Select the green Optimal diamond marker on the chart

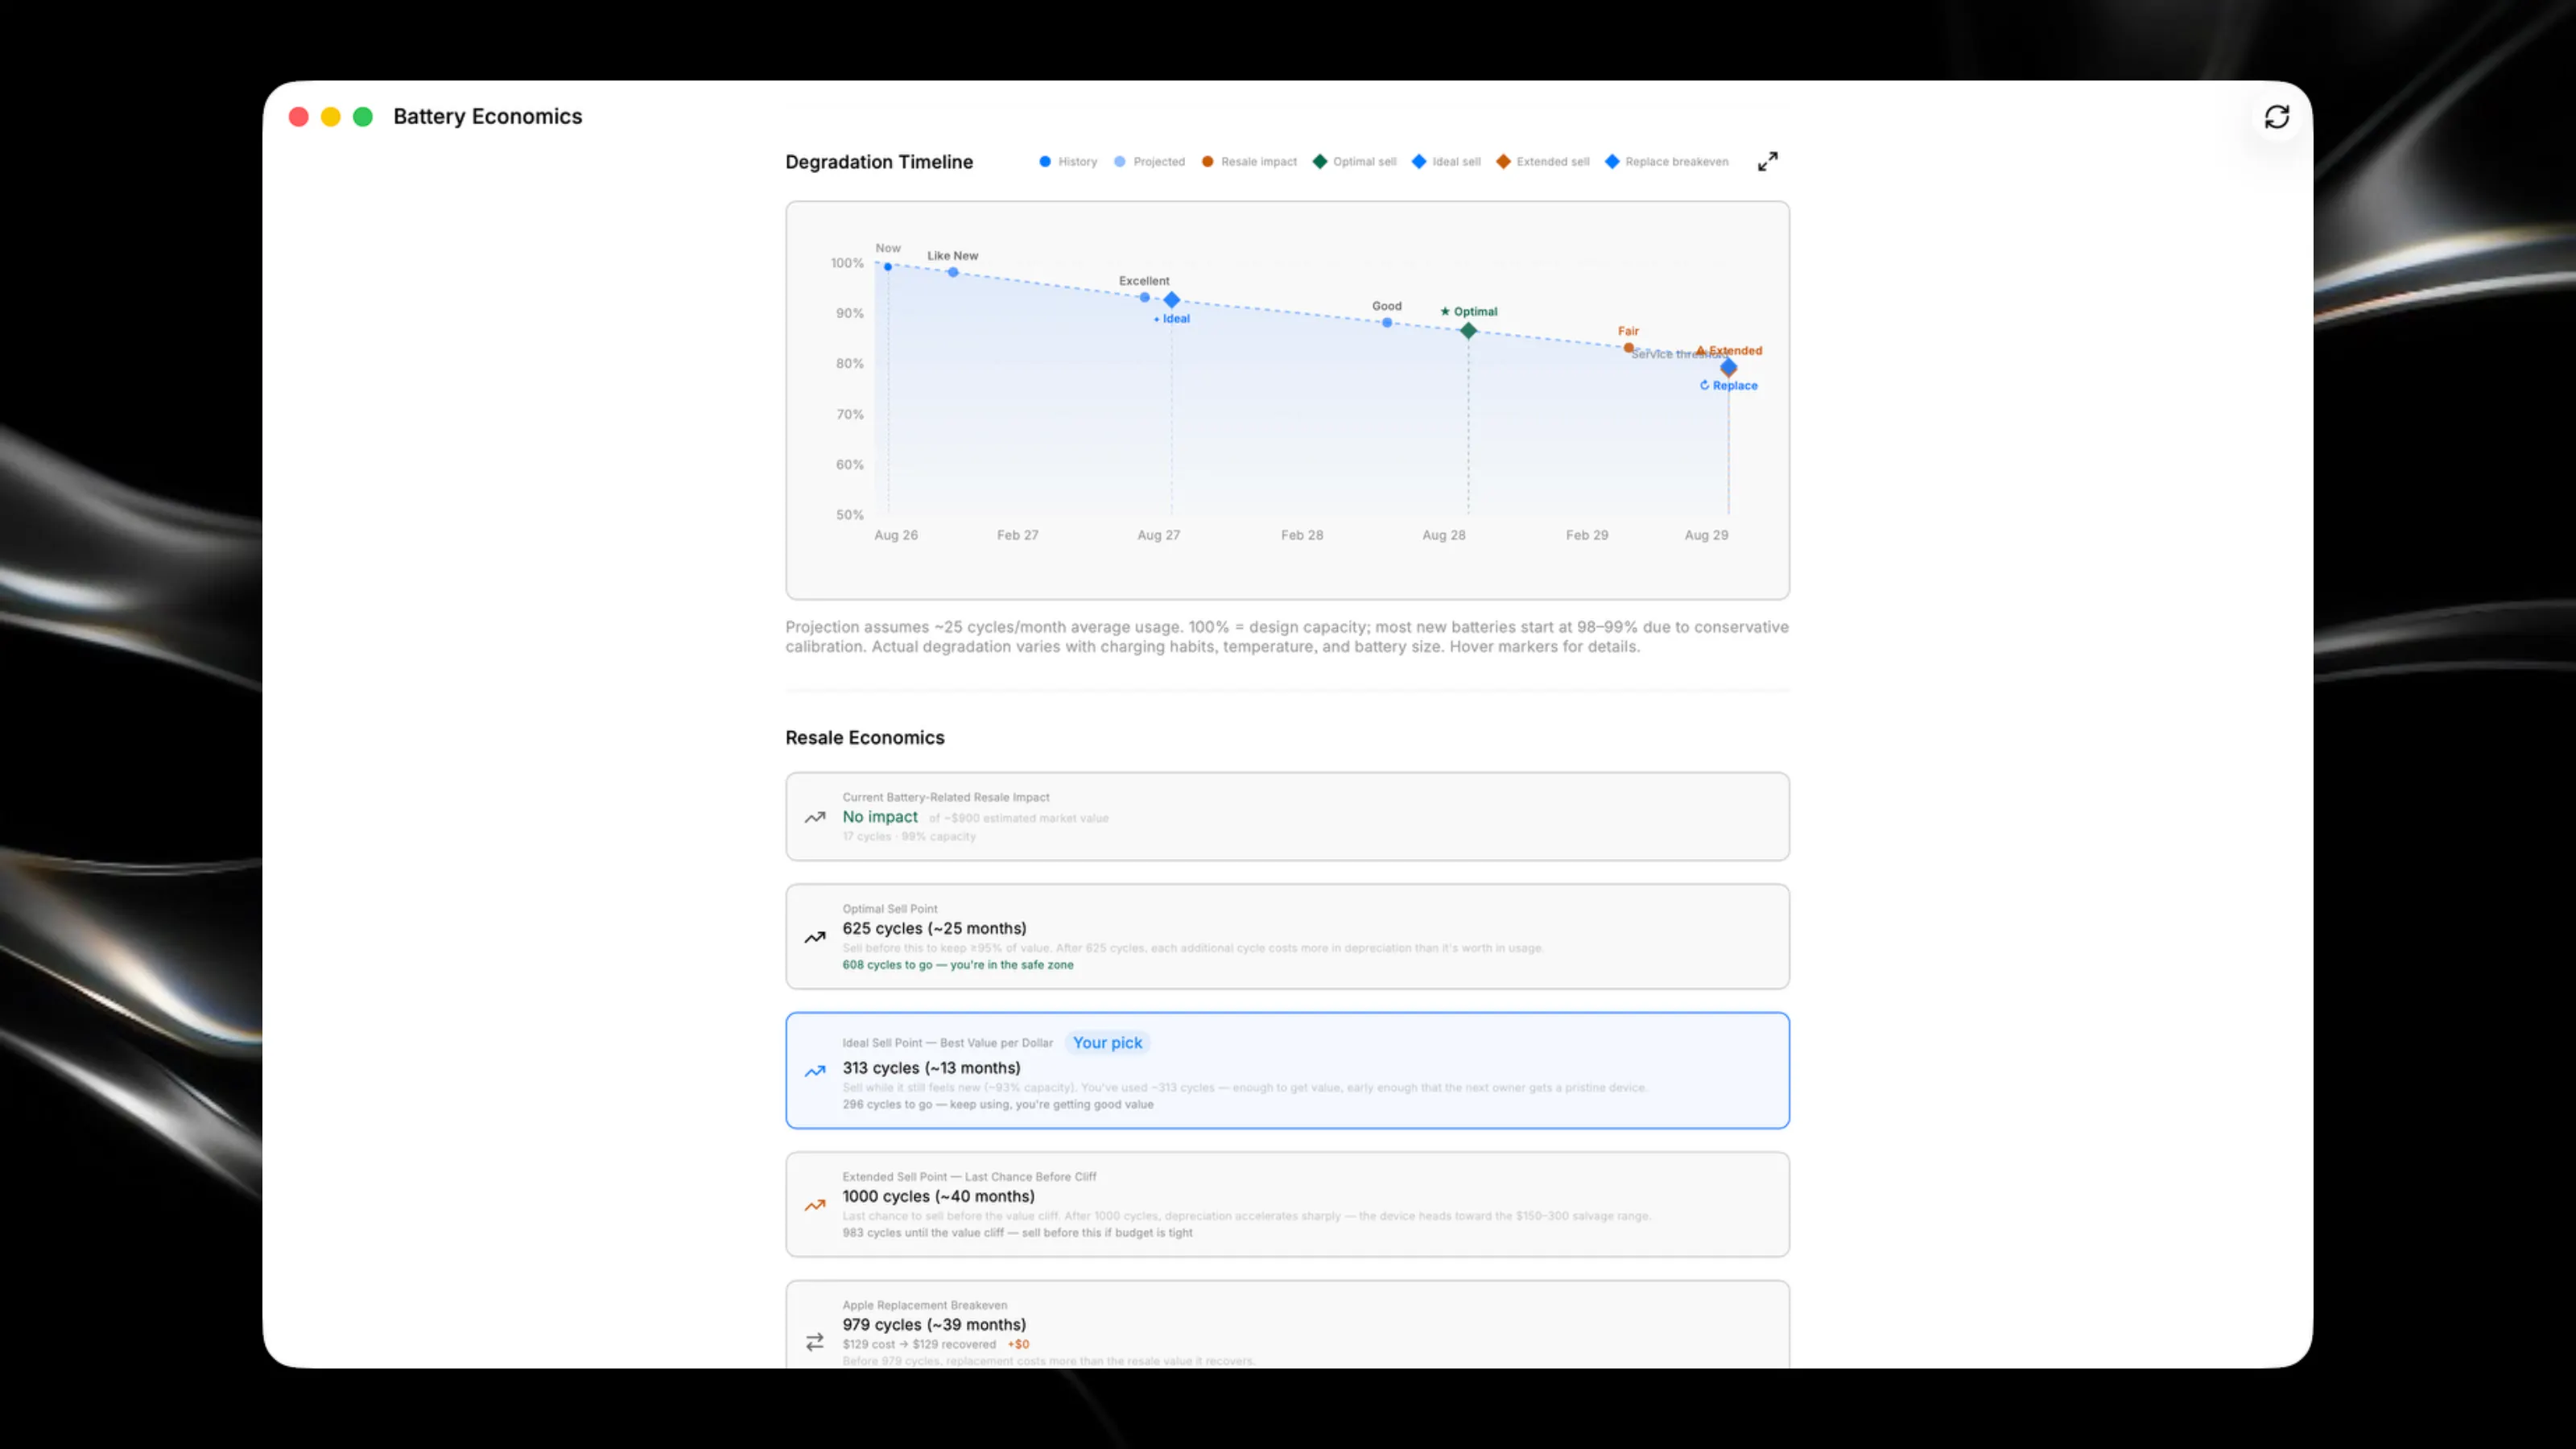pos(1468,331)
